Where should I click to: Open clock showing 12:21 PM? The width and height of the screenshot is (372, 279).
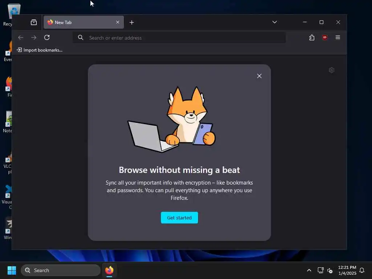tap(347, 270)
